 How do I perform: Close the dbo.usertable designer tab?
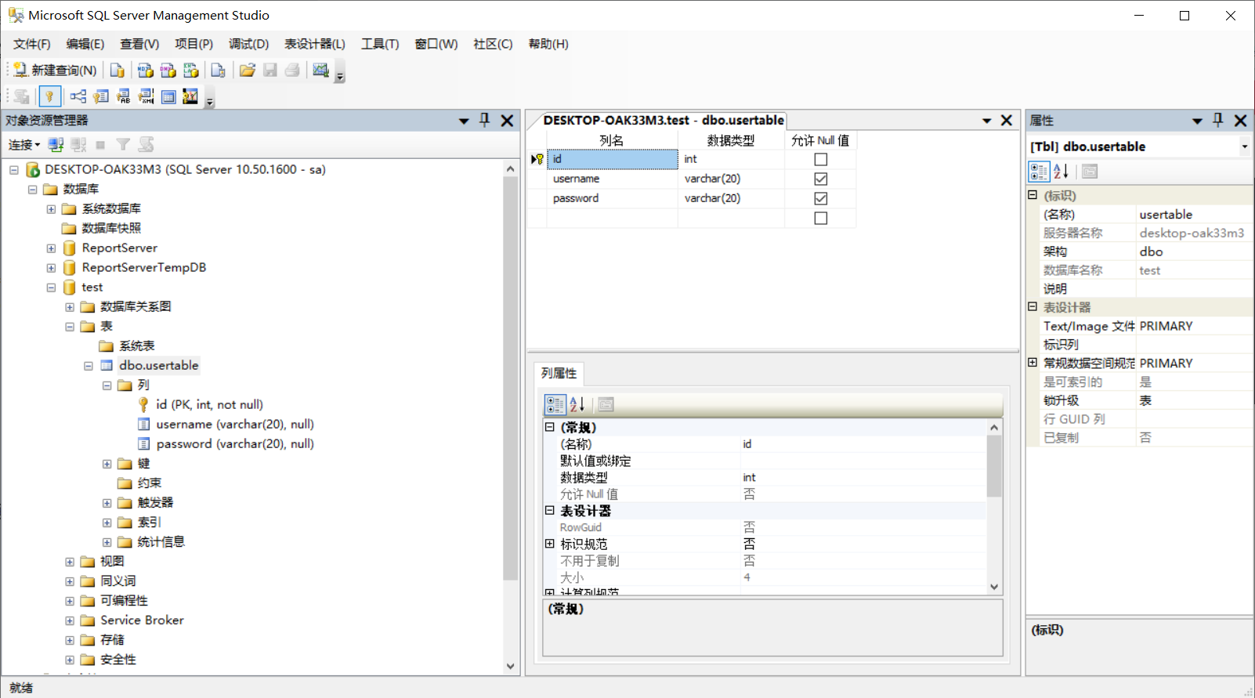pos(1007,120)
